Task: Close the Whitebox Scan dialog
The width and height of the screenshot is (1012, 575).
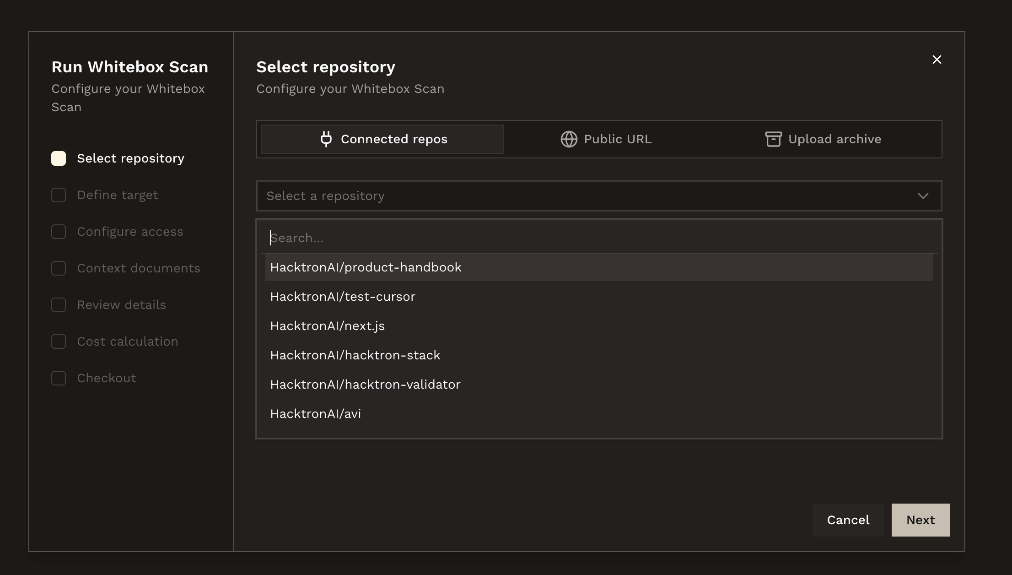Action: click(937, 60)
